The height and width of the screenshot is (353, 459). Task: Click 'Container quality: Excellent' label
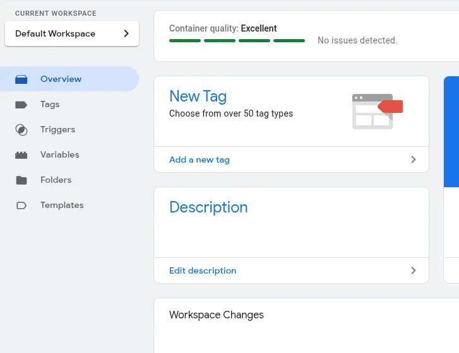pos(223,28)
